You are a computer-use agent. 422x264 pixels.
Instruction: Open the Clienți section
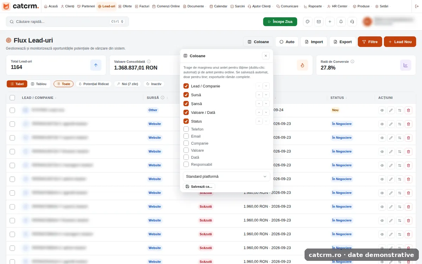(68, 6)
